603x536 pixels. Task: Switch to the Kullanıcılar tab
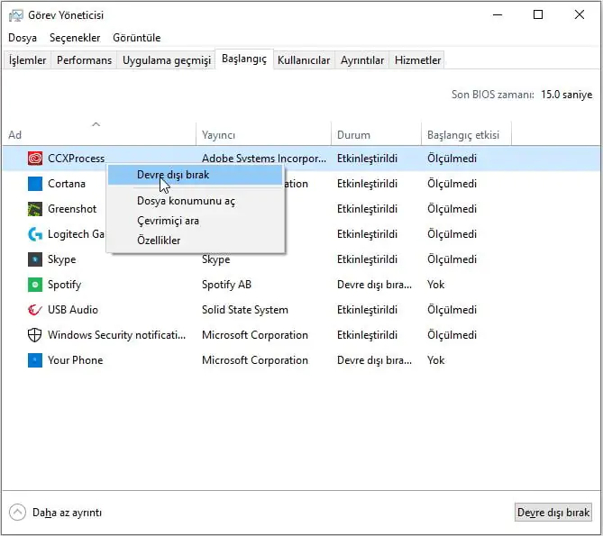coord(304,60)
